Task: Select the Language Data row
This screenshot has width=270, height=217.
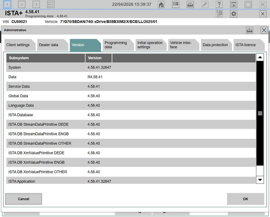Action: point(131,106)
